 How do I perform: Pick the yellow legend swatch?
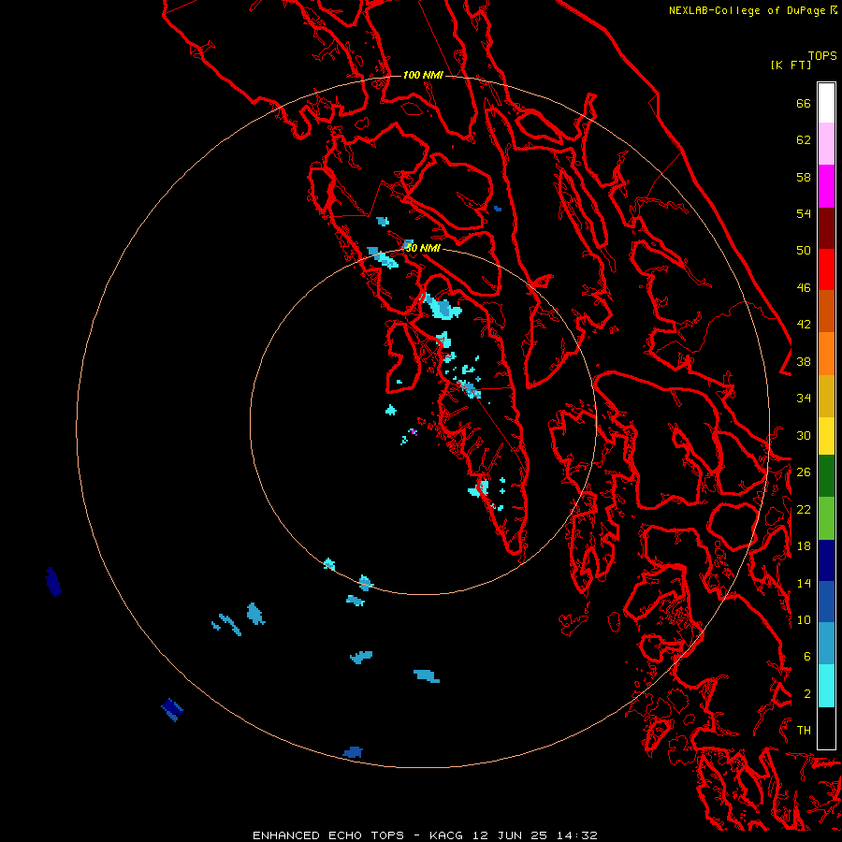pos(826,435)
